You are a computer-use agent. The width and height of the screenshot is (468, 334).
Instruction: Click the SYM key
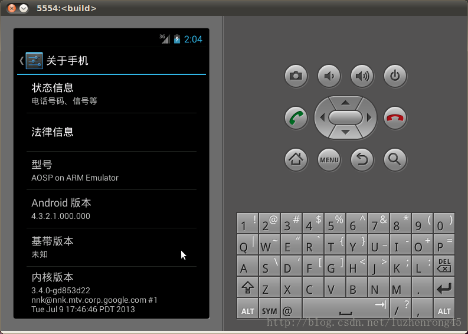point(270,308)
